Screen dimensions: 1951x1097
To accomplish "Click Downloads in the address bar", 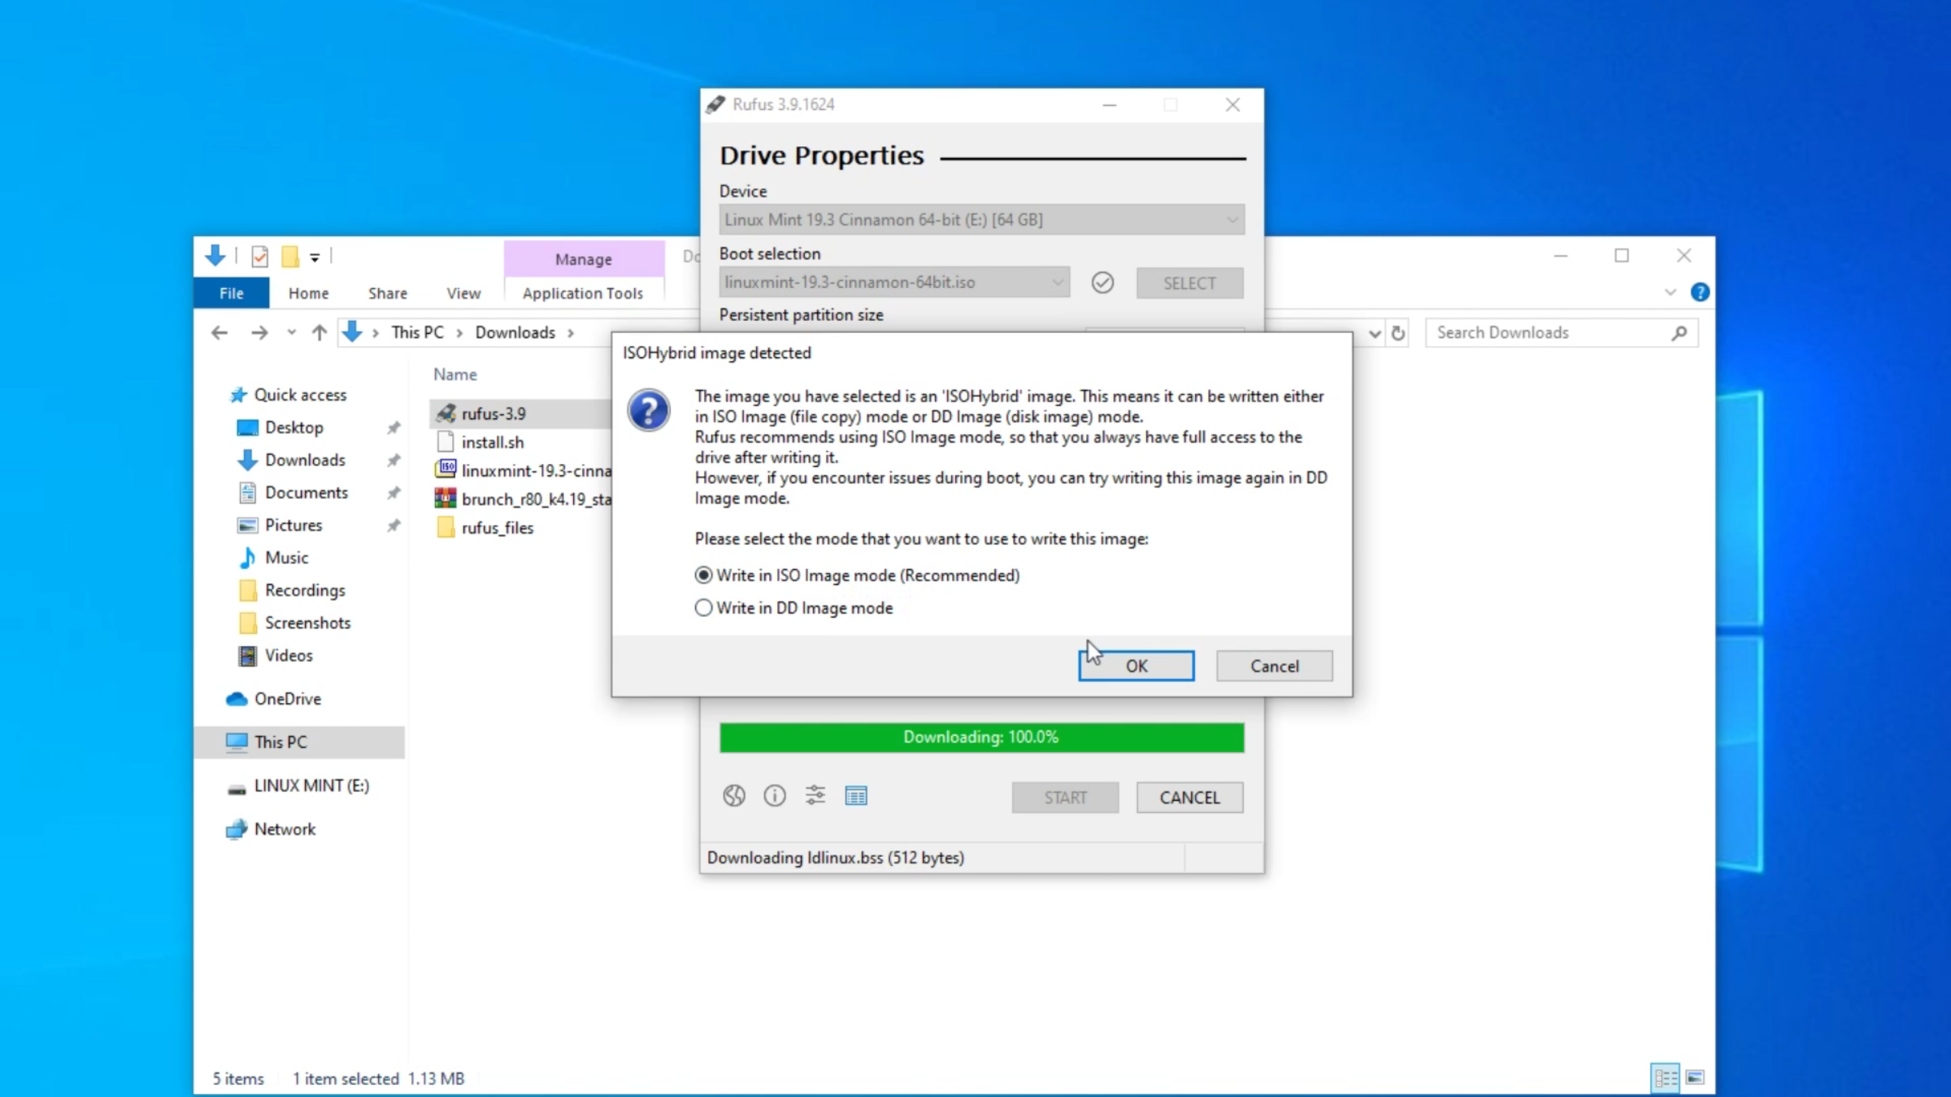I will pyautogui.click(x=515, y=333).
